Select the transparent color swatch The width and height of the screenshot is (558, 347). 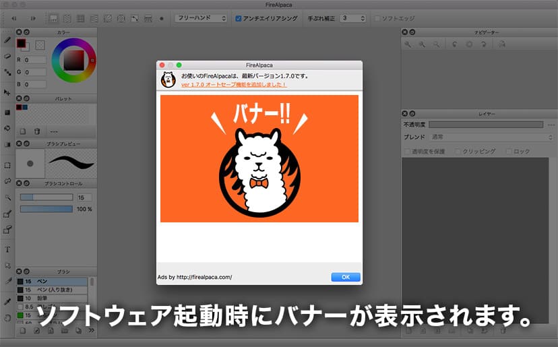pos(40,45)
